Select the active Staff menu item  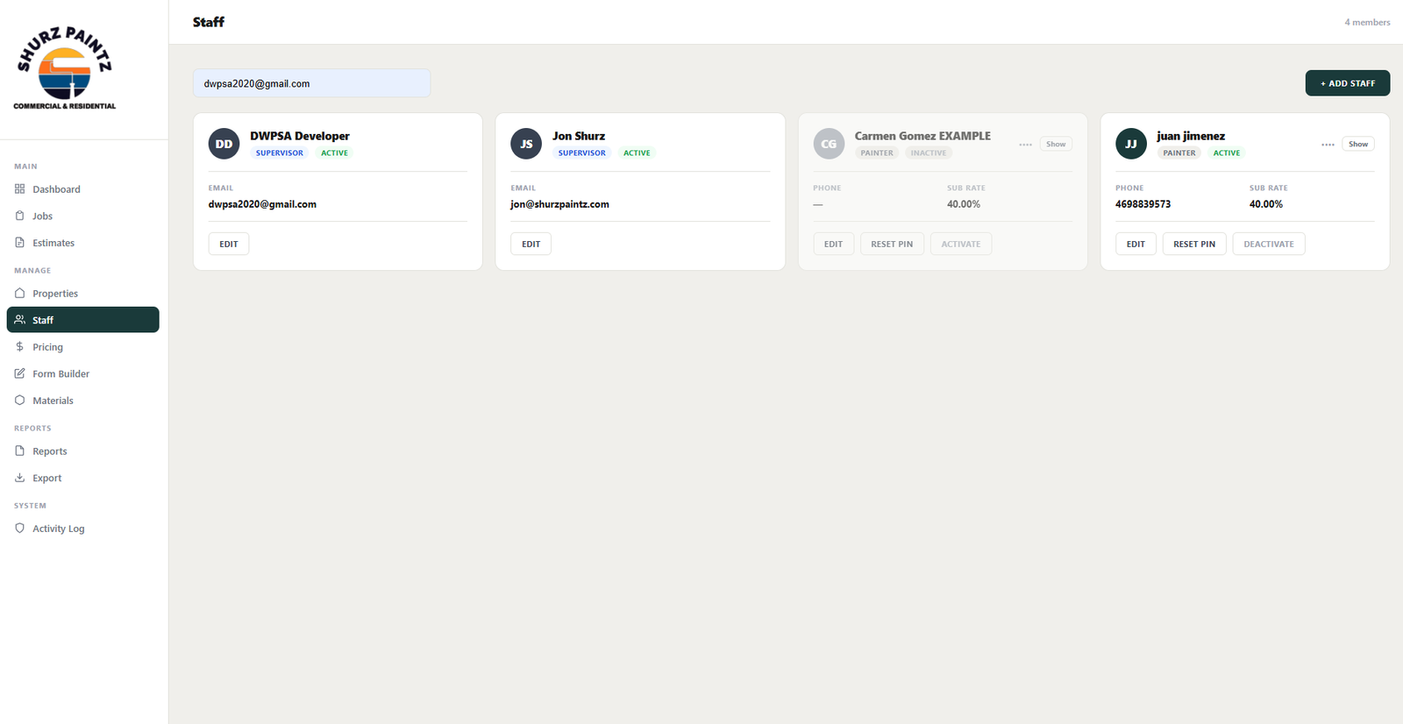[82, 320]
